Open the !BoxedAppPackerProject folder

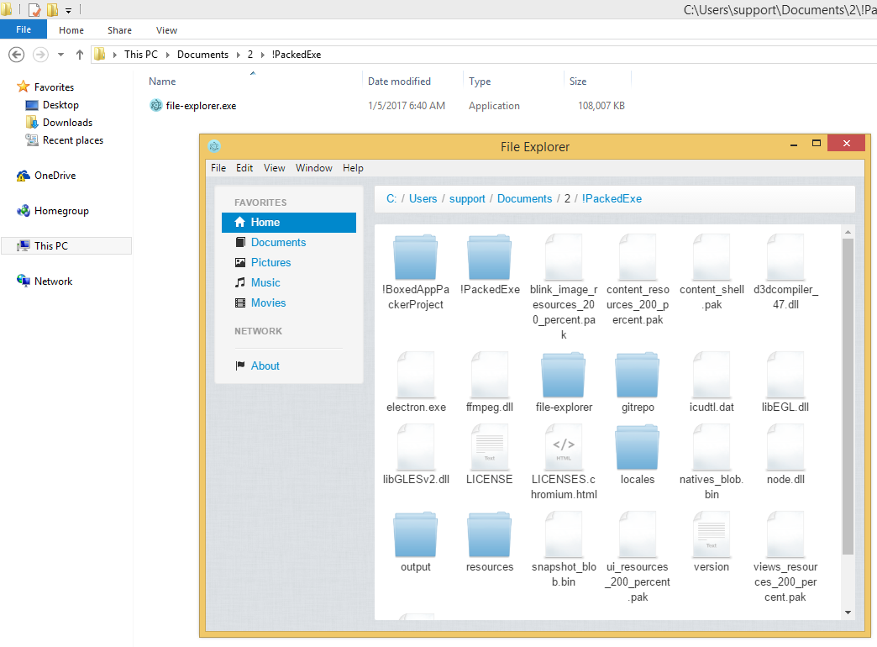[x=416, y=257]
